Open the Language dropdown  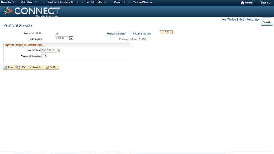(64, 38)
